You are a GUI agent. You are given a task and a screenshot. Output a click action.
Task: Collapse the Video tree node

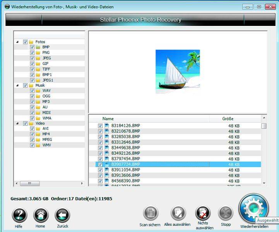17,123
